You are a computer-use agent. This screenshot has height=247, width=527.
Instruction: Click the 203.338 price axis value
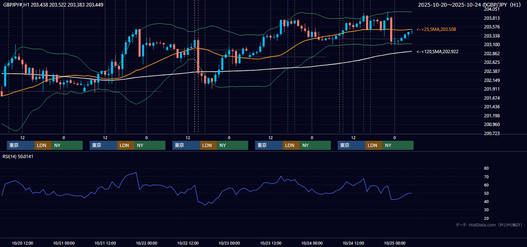pos(492,36)
